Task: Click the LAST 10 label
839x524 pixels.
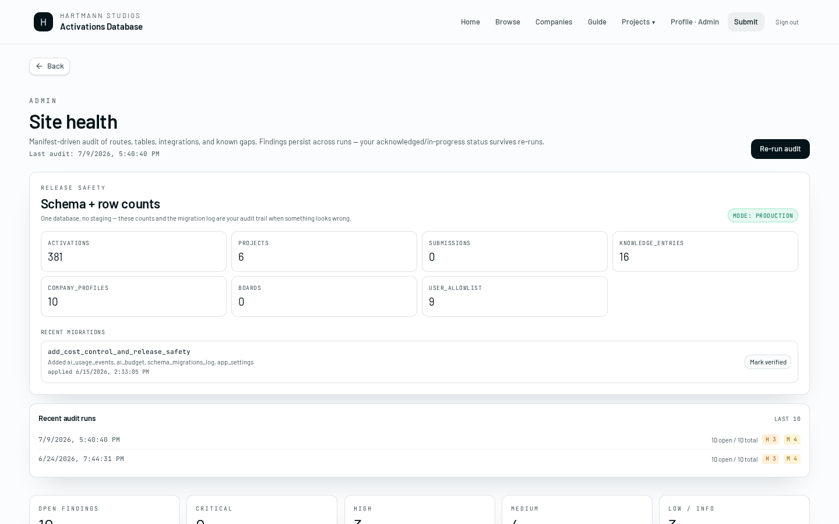Action: (x=787, y=419)
